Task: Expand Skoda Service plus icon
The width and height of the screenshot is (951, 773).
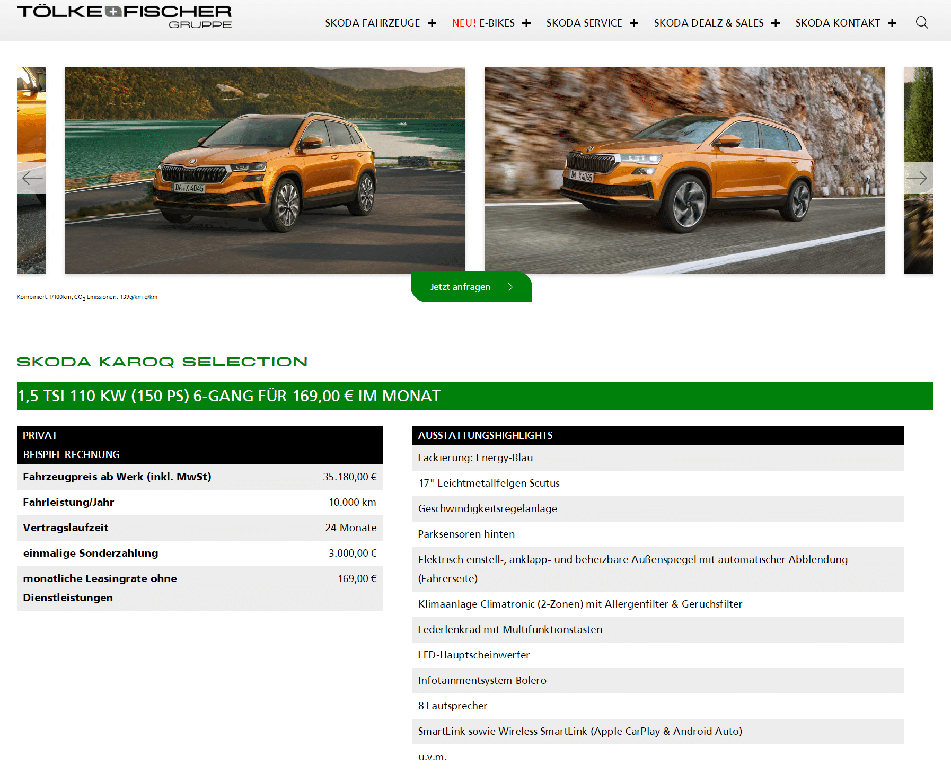Action: pyautogui.click(x=634, y=23)
